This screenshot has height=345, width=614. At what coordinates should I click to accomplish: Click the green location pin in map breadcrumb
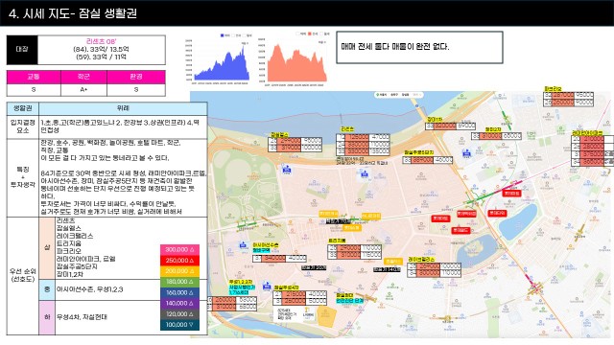[x=377, y=95]
